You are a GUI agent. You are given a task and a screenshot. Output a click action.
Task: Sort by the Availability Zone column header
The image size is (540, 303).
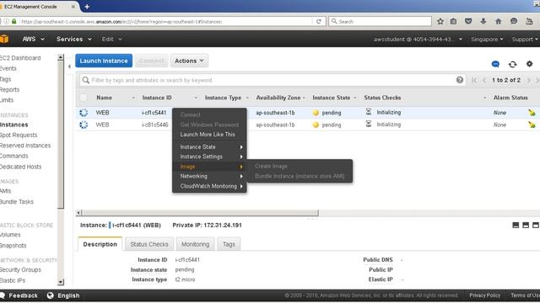[x=278, y=98]
